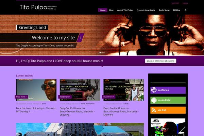Click the Tito Pulpo site logo
The image size is (204, 136).
[38, 7]
